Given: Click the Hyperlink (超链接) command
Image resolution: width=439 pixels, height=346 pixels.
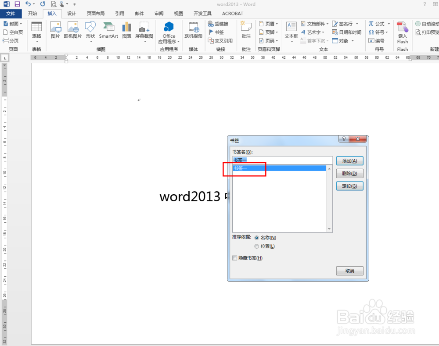Looking at the screenshot, I should click(218, 24).
